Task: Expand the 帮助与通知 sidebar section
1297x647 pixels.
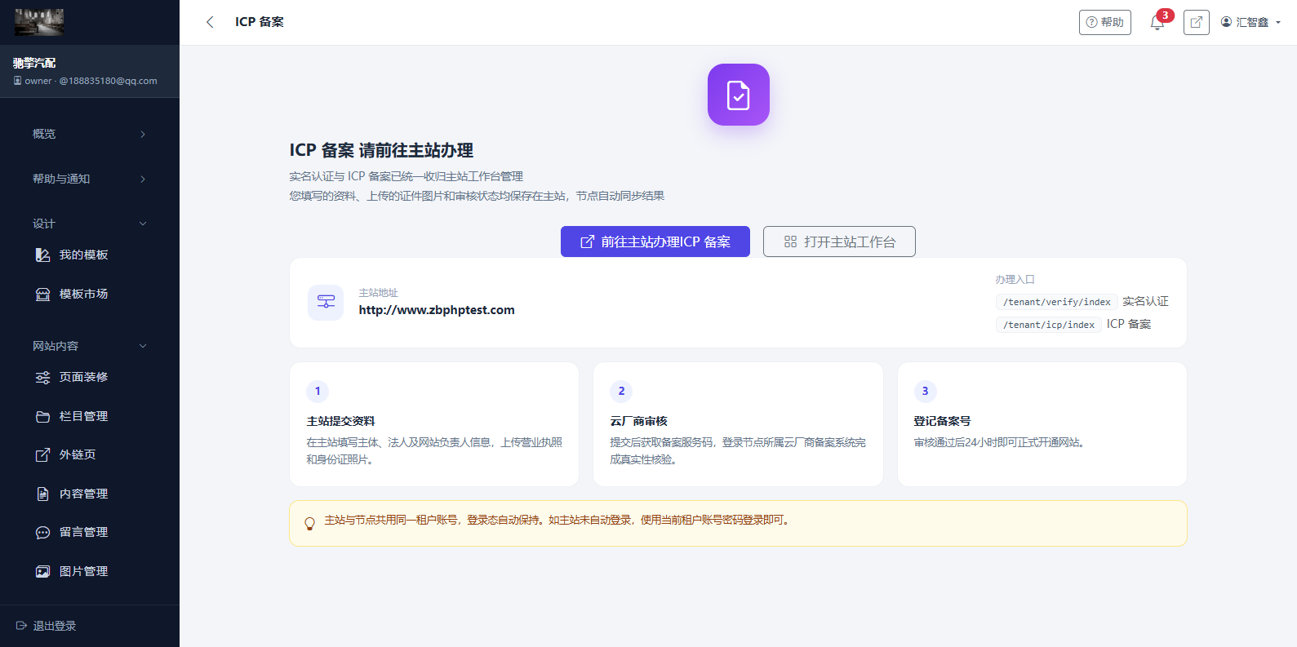Action: click(90, 179)
